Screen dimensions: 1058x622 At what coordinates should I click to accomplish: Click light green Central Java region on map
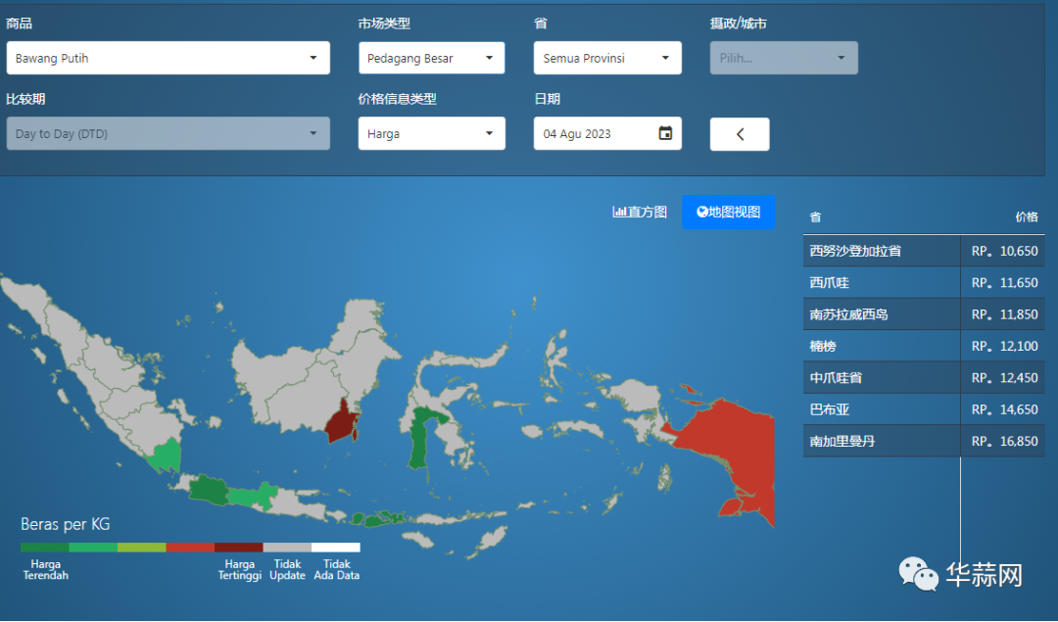point(251,498)
